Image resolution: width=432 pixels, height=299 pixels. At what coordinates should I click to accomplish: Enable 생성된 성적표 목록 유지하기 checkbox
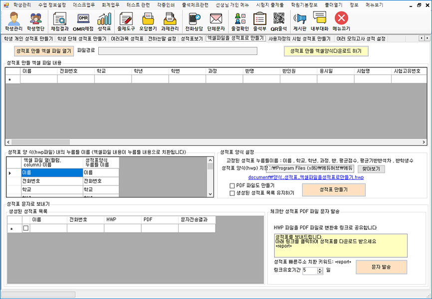click(x=232, y=193)
